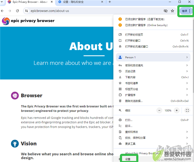Screen dimensions: 194x162
Task: Click the Vision section heading
Action: (x=29, y=144)
